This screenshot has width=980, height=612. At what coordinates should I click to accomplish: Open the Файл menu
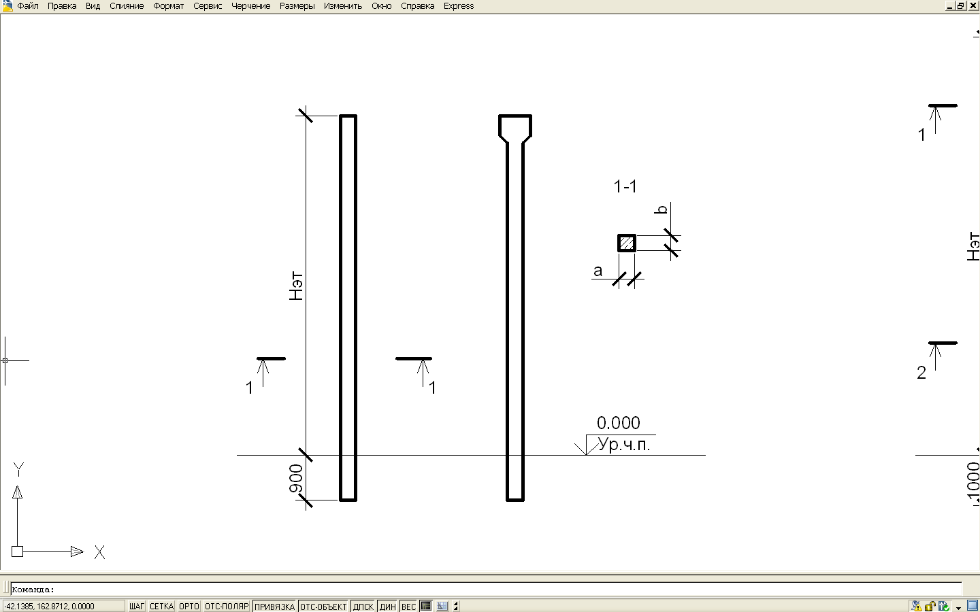[x=28, y=6]
